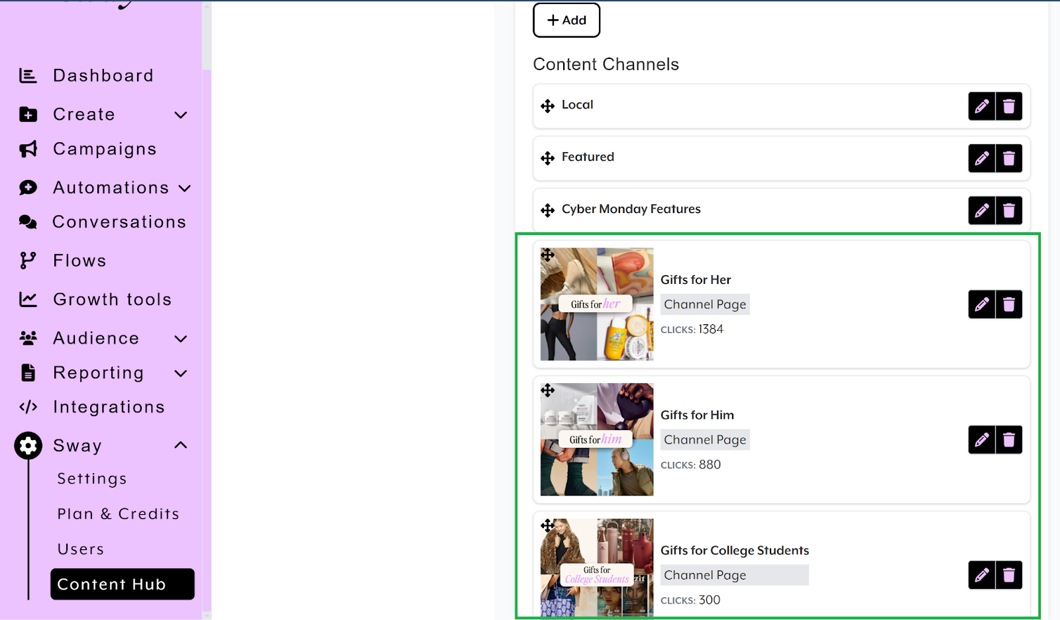Image resolution: width=1060 pixels, height=620 pixels.
Task: Click the Audience people icon
Action: (x=28, y=338)
